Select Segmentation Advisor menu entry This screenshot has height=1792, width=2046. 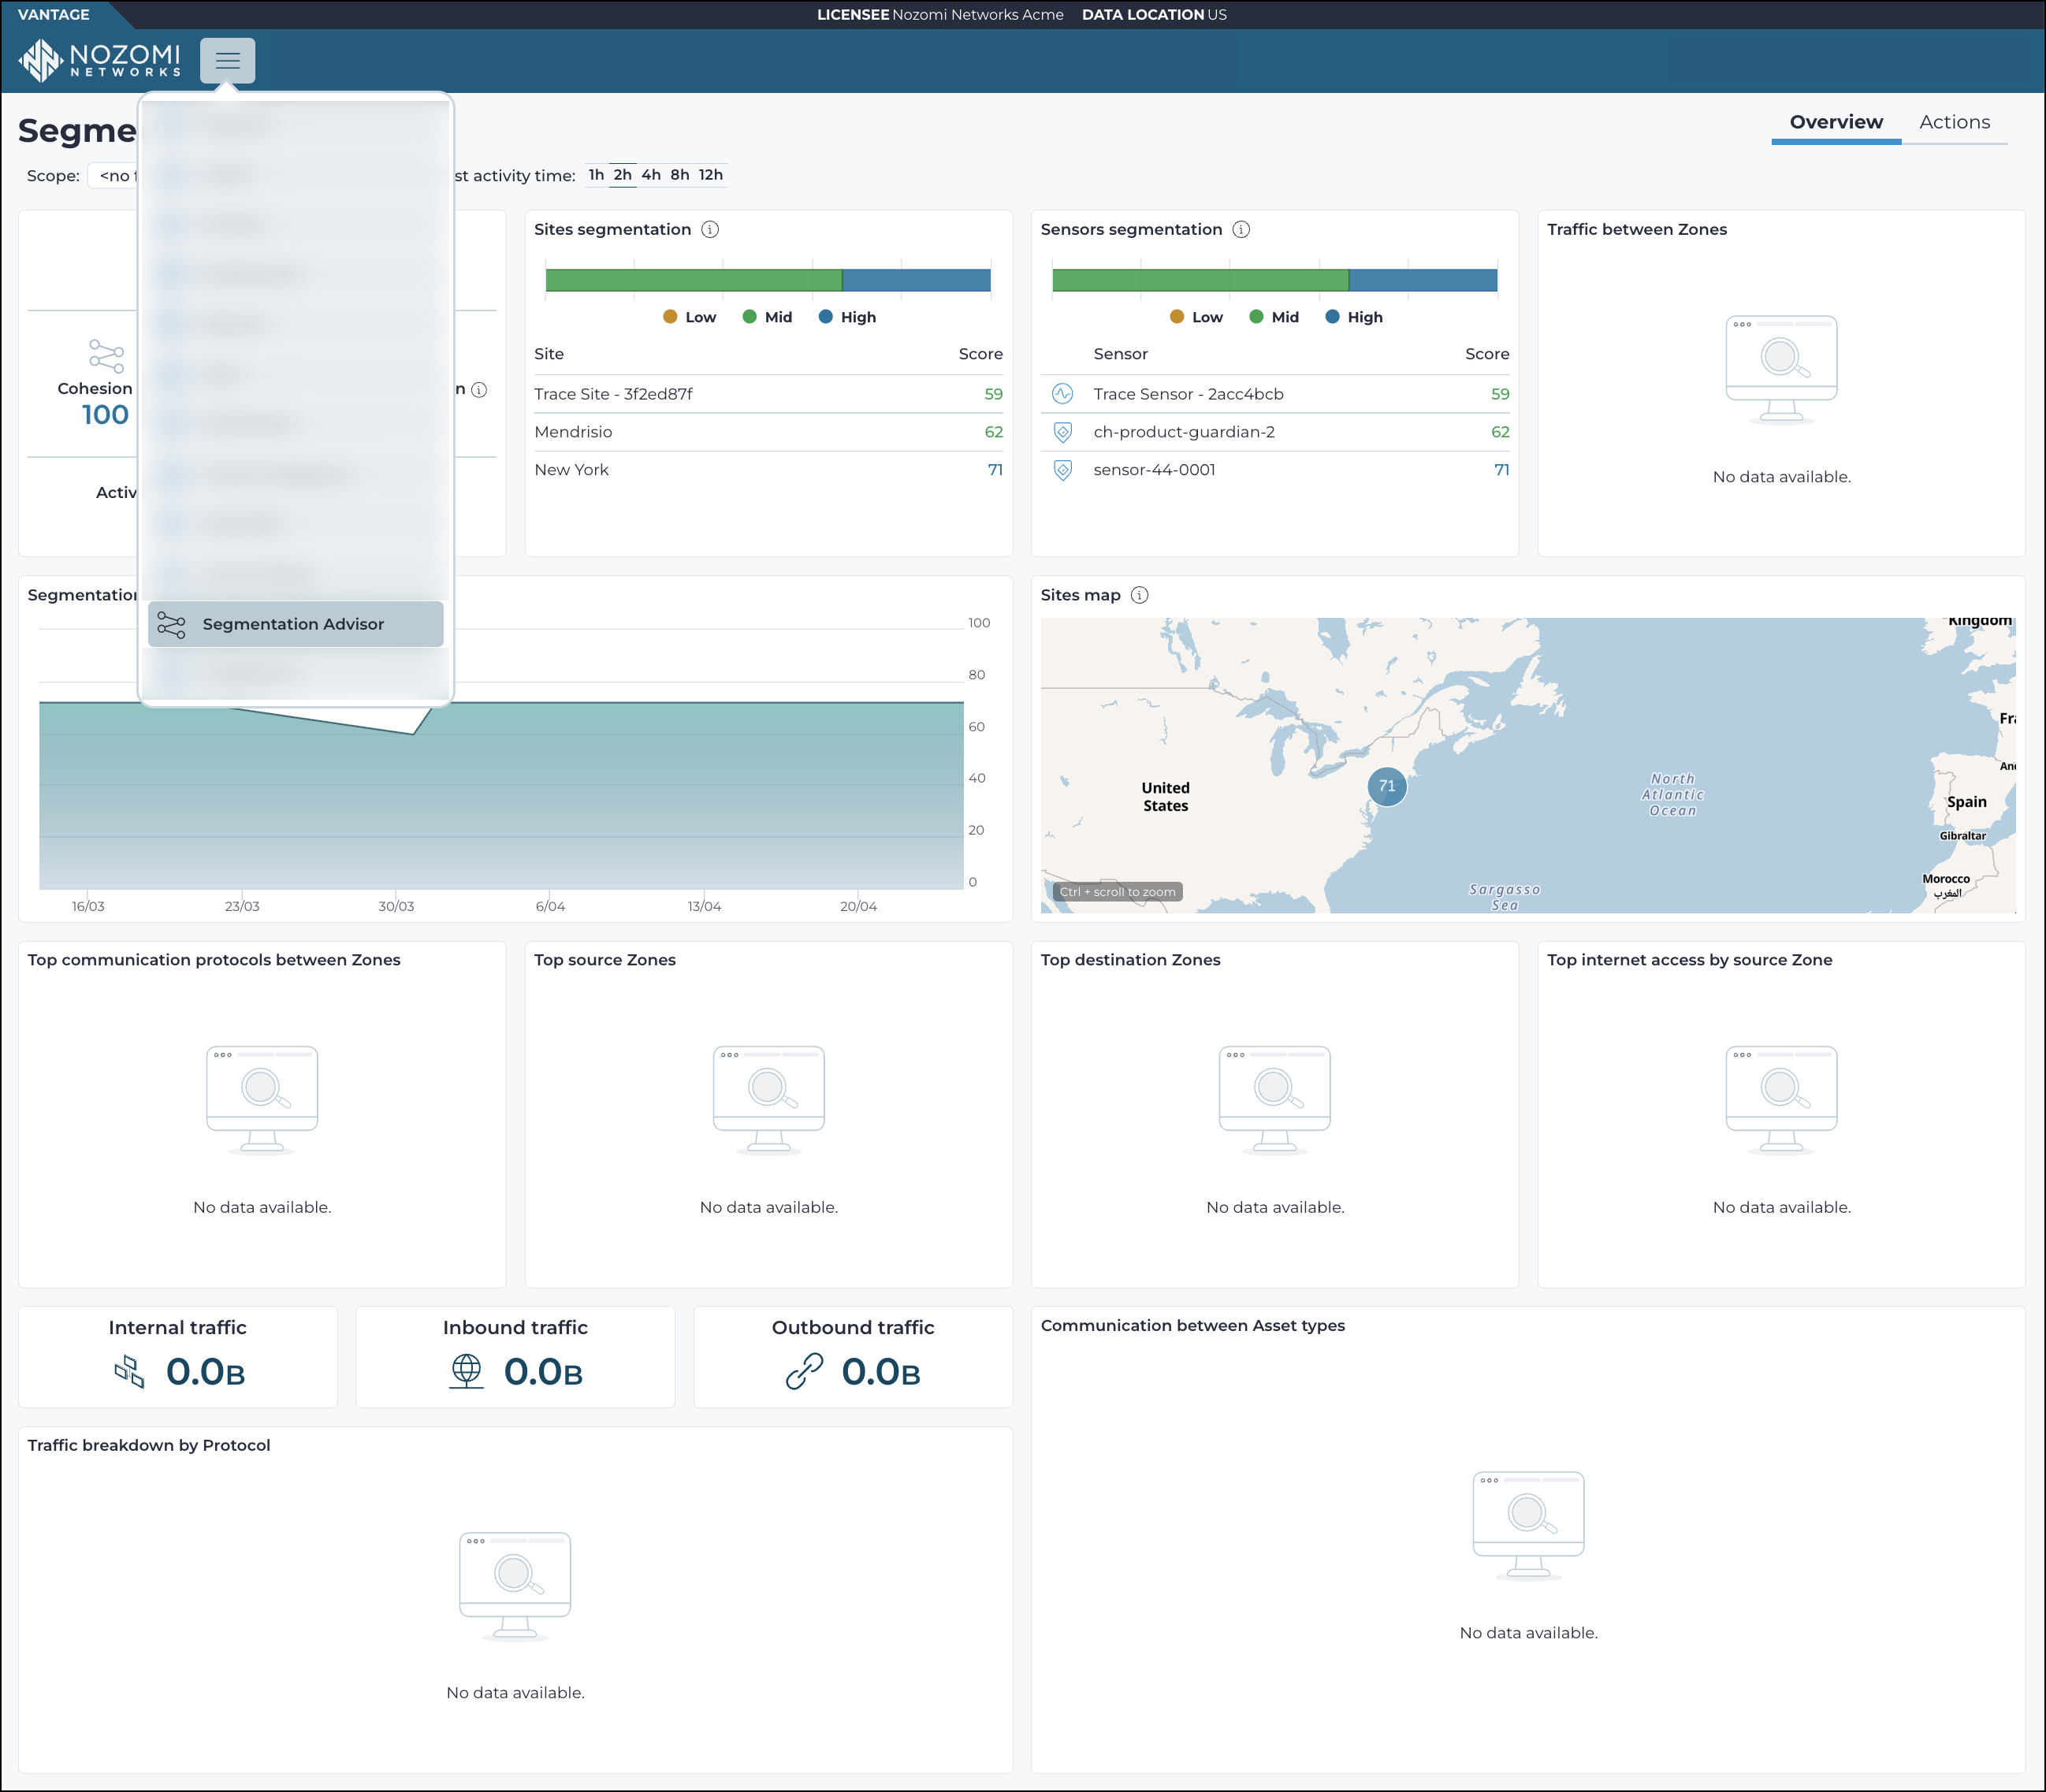[296, 624]
